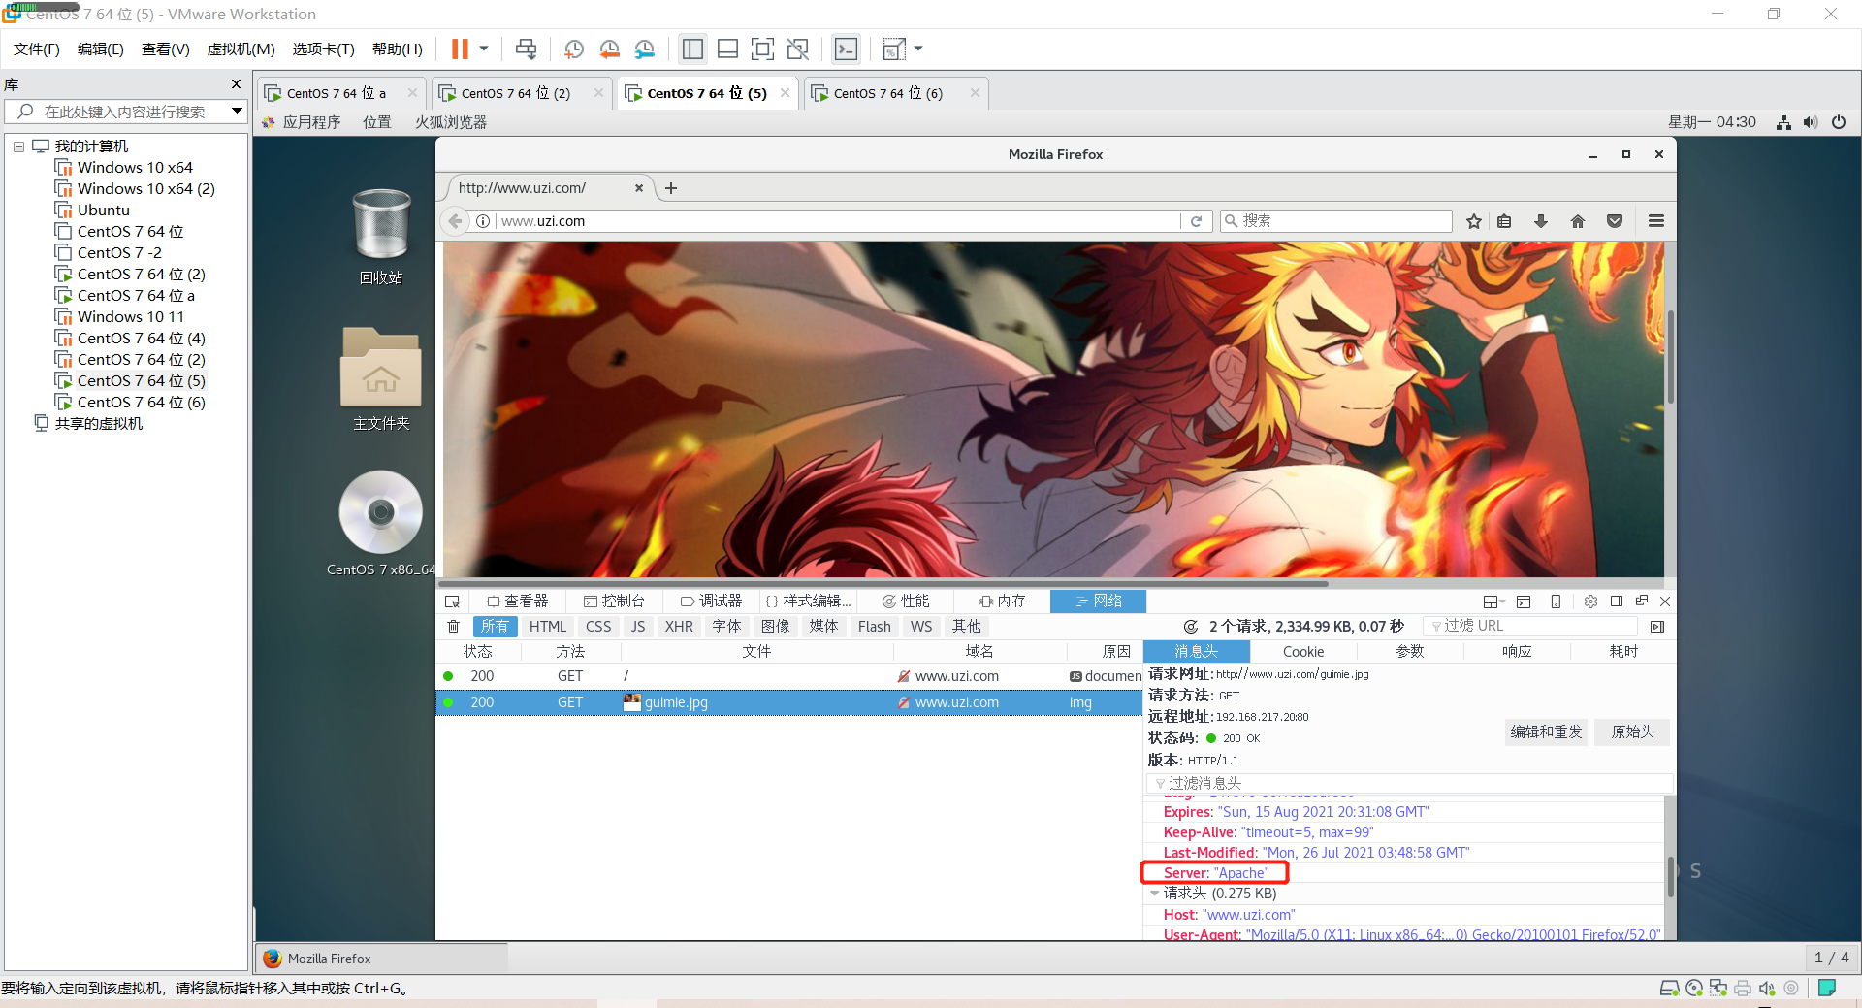Click the 原始头 raw headers button
Viewport: 1862px width, 1008px height.
[x=1633, y=732]
